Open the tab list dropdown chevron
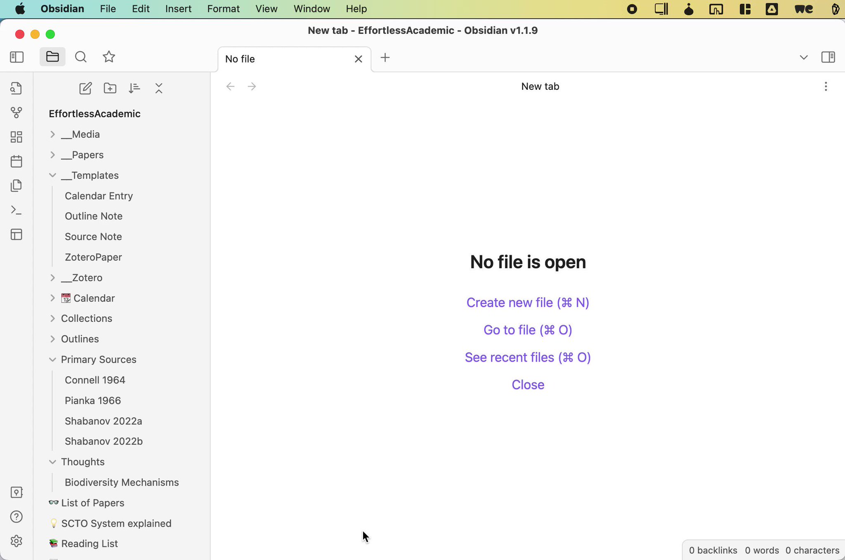Image resolution: width=845 pixels, height=560 pixels. (x=804, y=57)
